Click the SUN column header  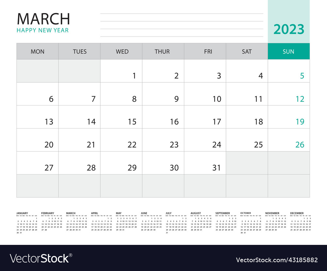click(288, 51)
